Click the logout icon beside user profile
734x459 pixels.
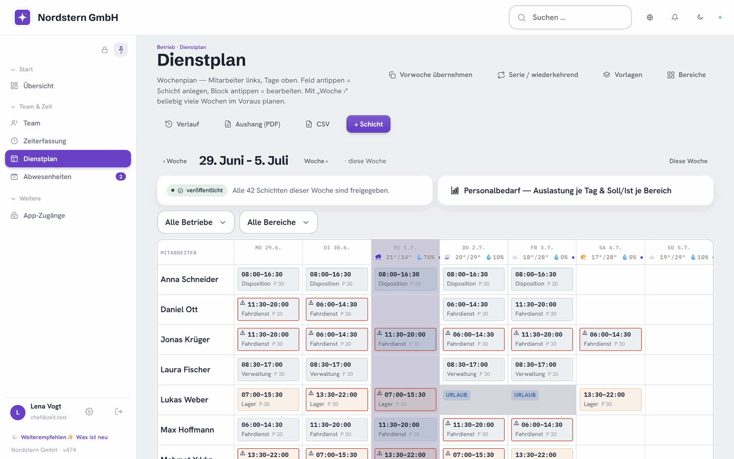(119, 412)
